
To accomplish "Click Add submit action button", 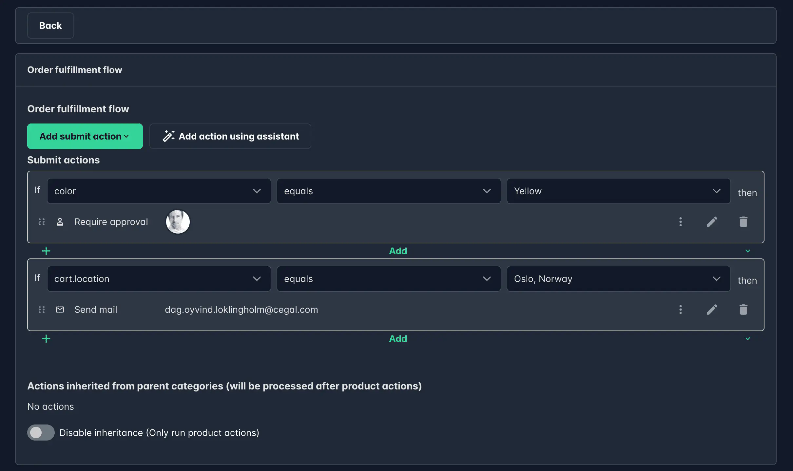I will [85, 136].
